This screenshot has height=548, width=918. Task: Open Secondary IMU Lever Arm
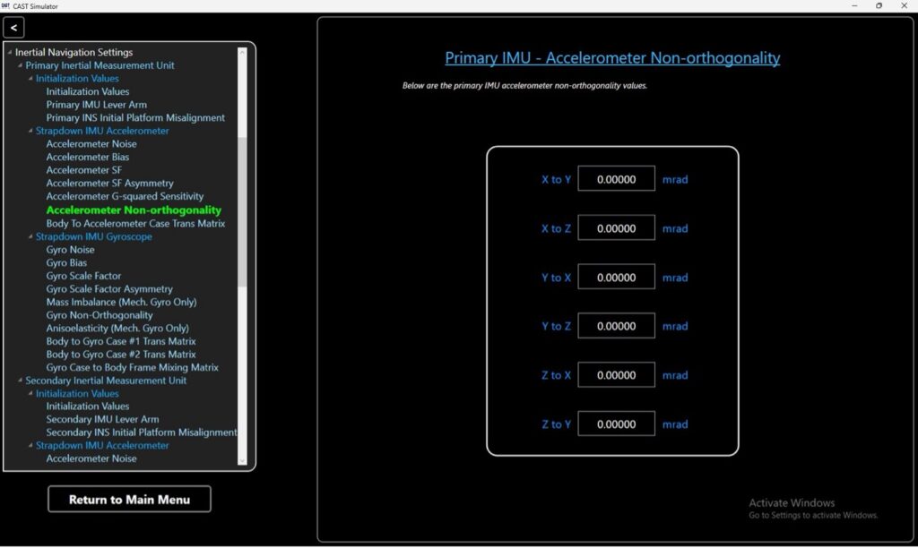pos(102,419)
